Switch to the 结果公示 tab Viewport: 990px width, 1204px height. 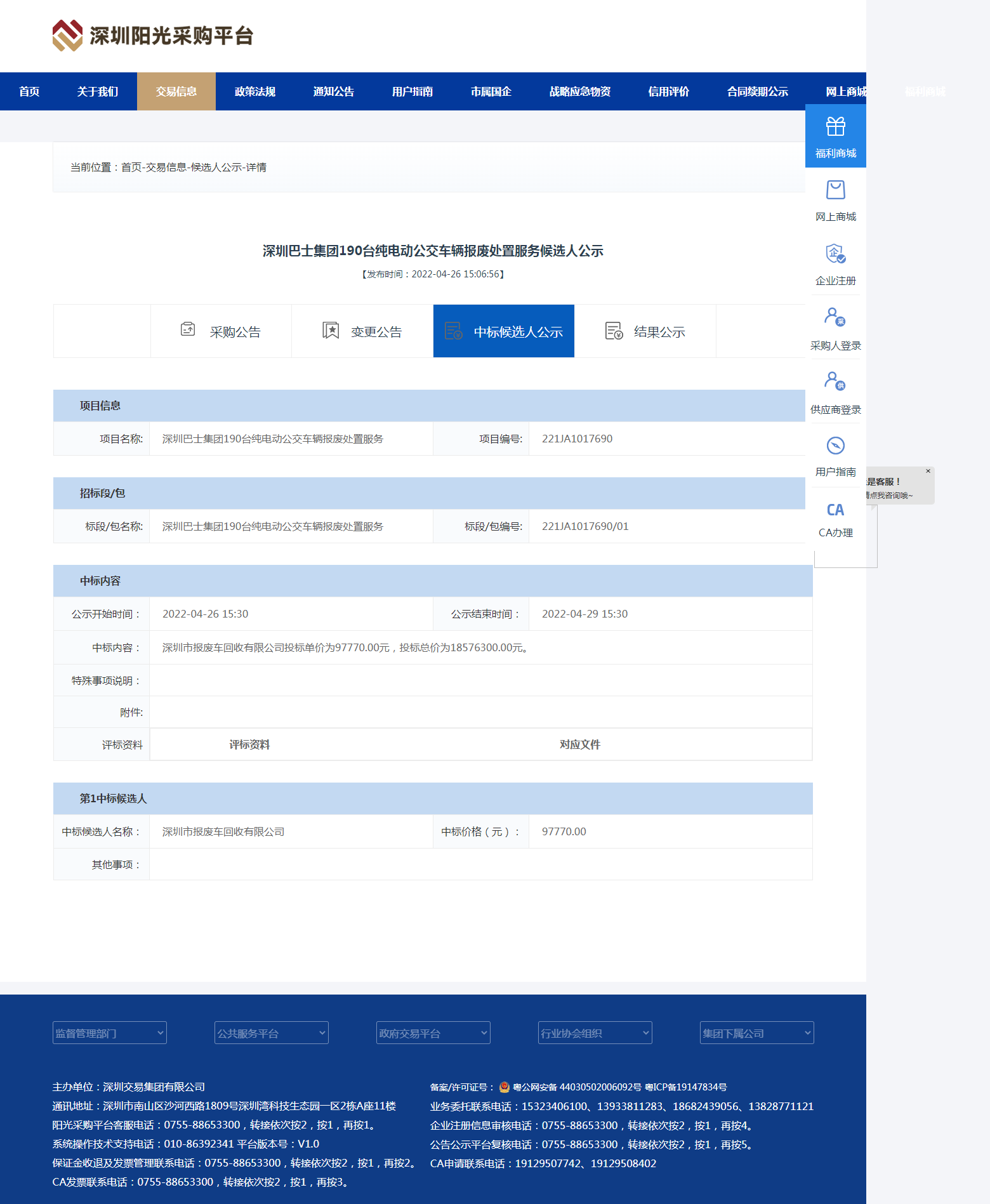[x=645, y=331]
